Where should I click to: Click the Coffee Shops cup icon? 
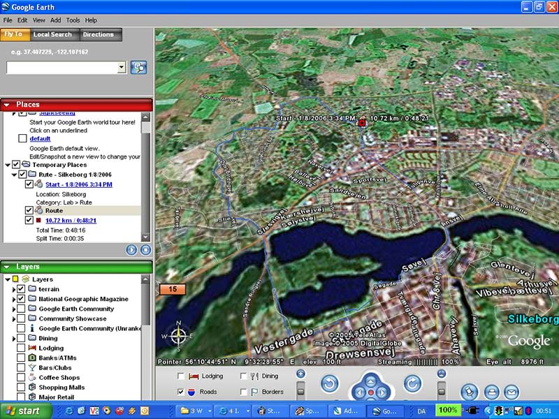click(x=32, y=377)
